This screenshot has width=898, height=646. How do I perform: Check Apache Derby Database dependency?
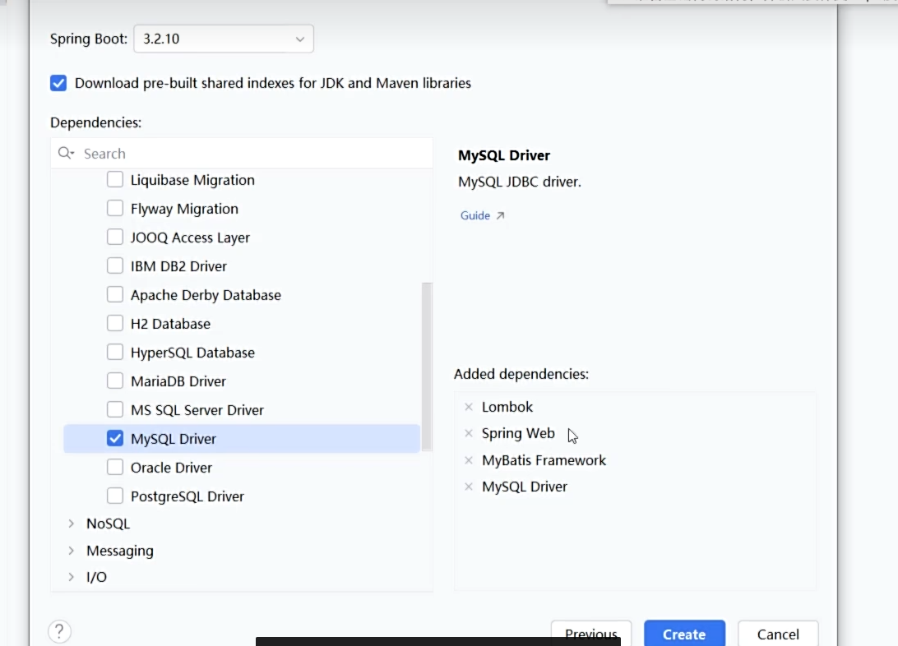115,295
